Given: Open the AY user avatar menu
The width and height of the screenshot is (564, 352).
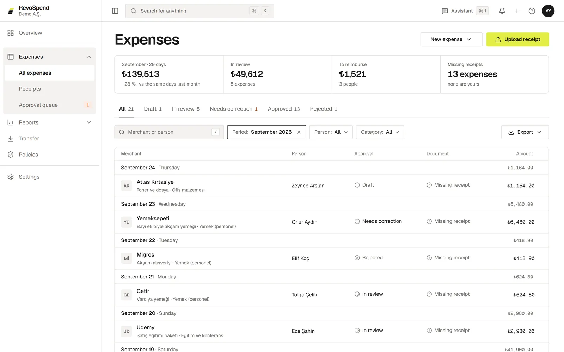Looking at the screenshot, I should click(x=548, y=11).
